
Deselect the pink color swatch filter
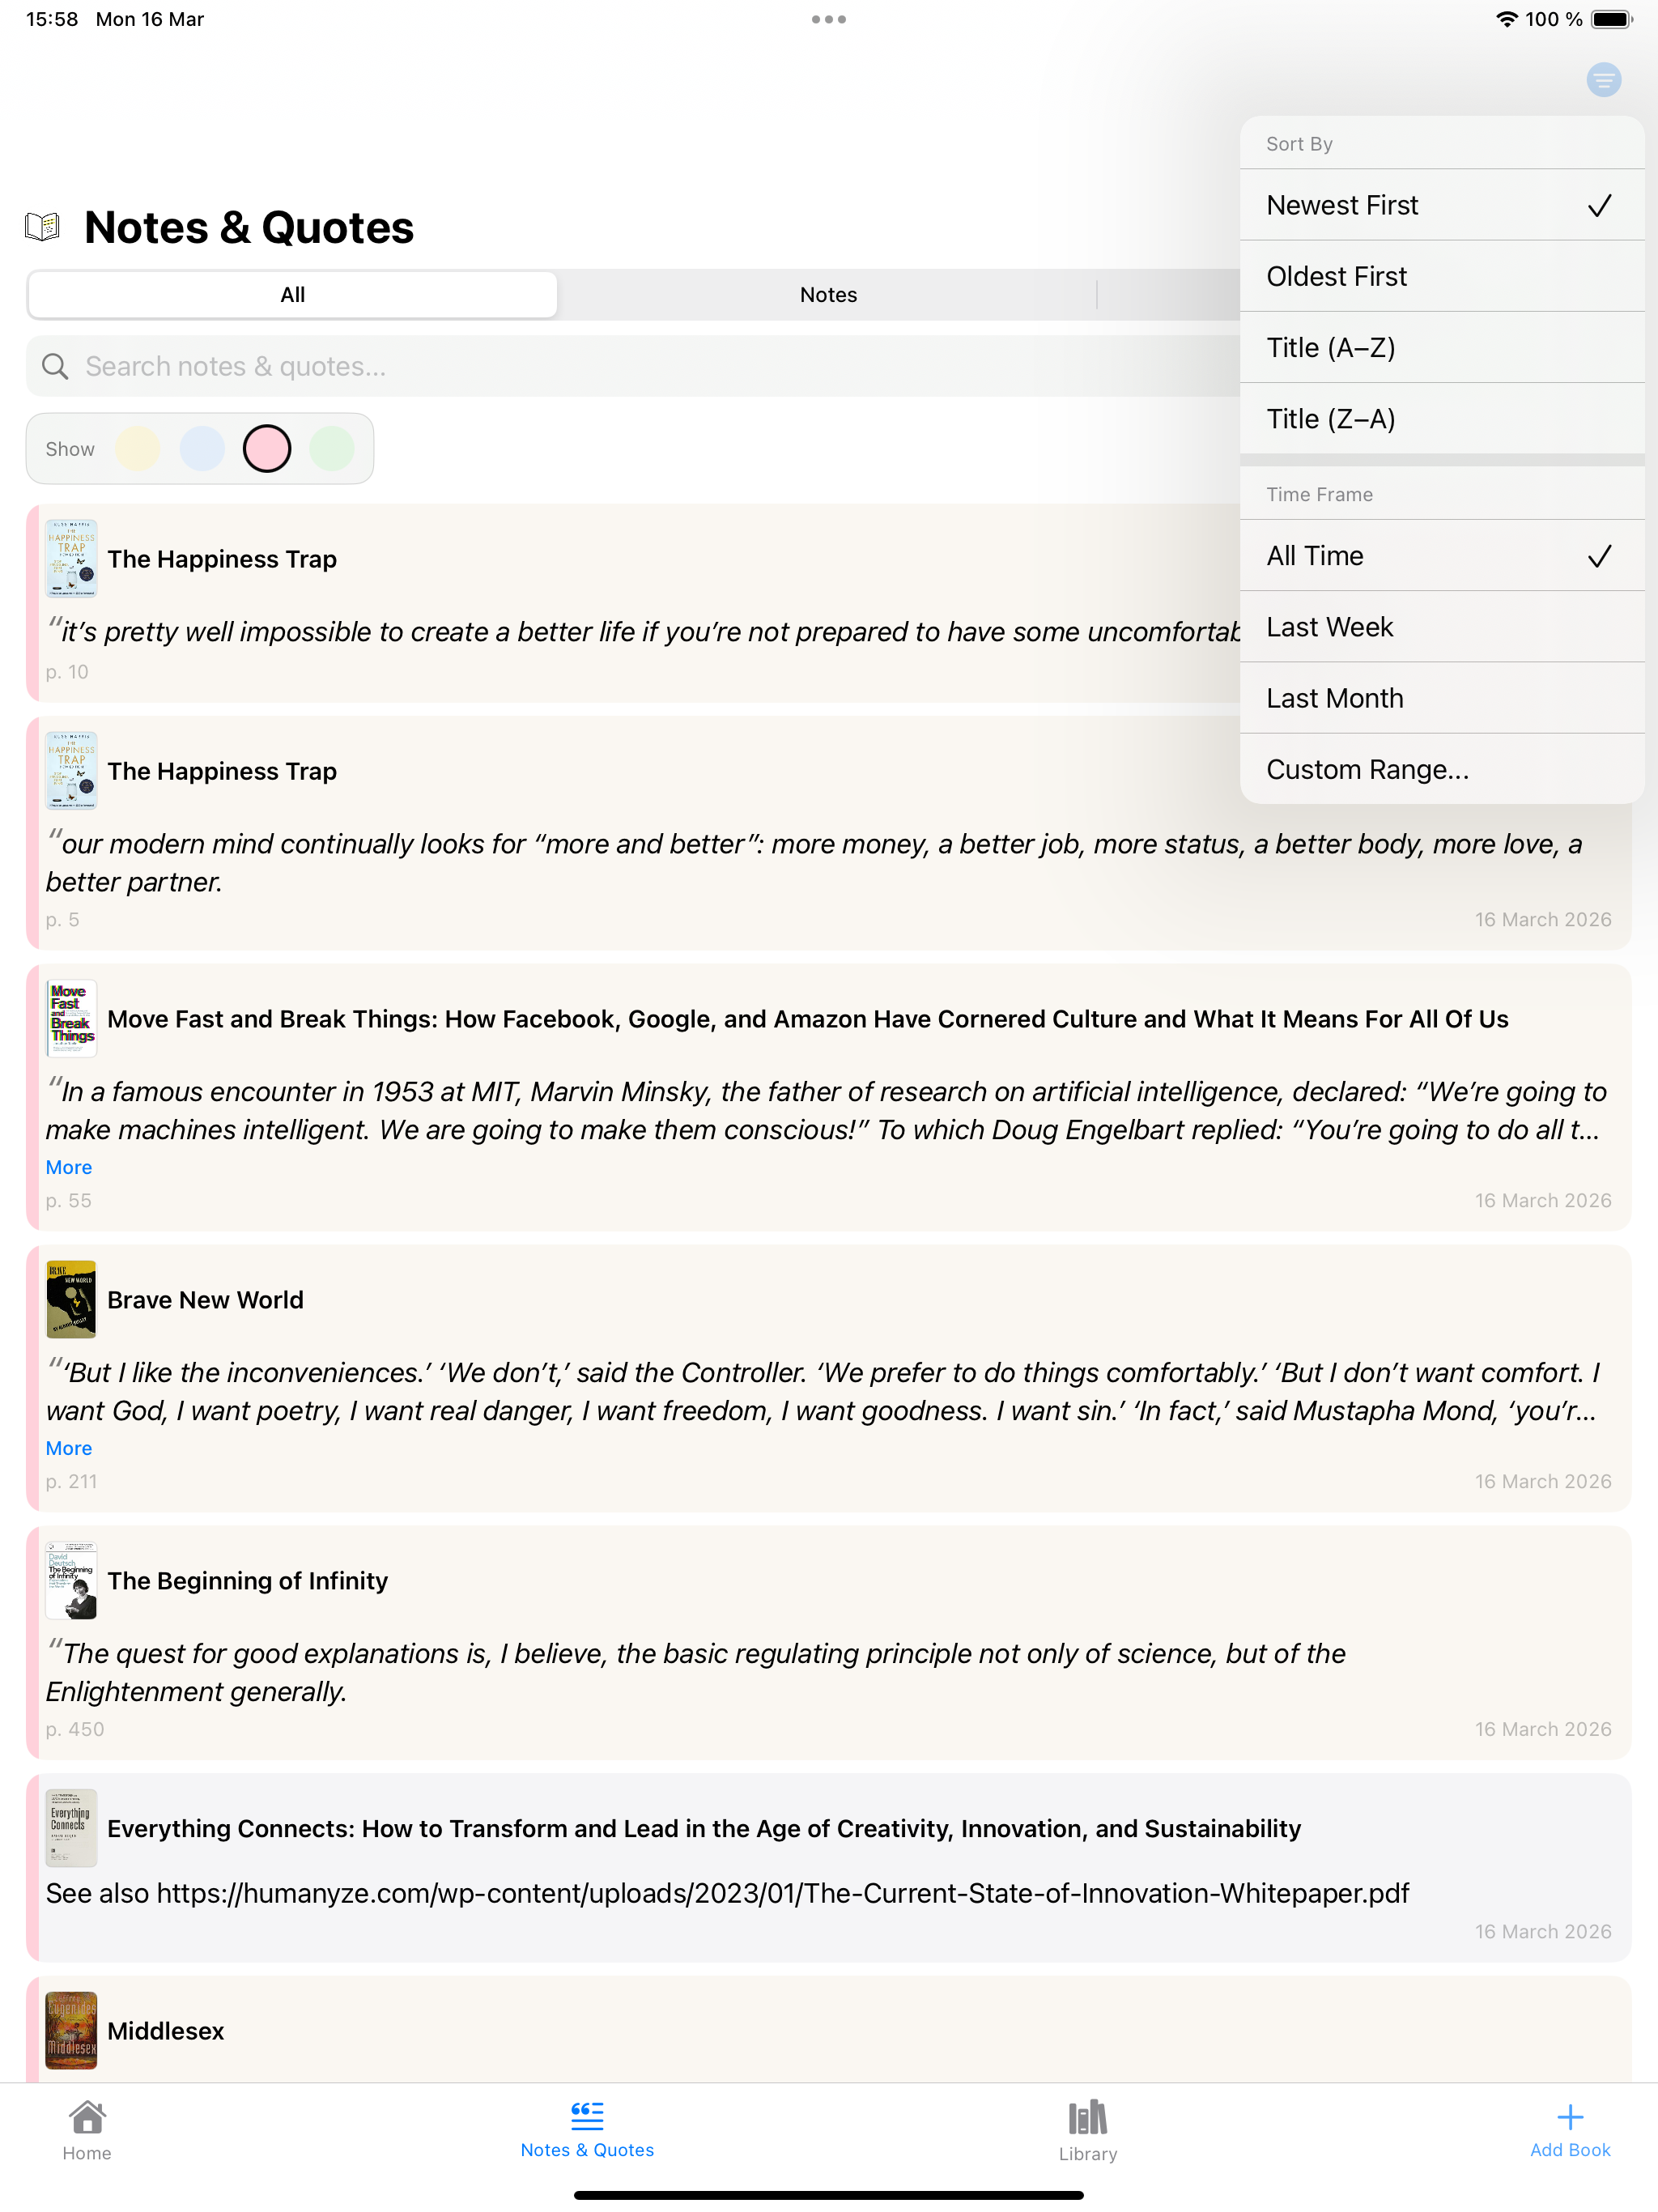266,448
